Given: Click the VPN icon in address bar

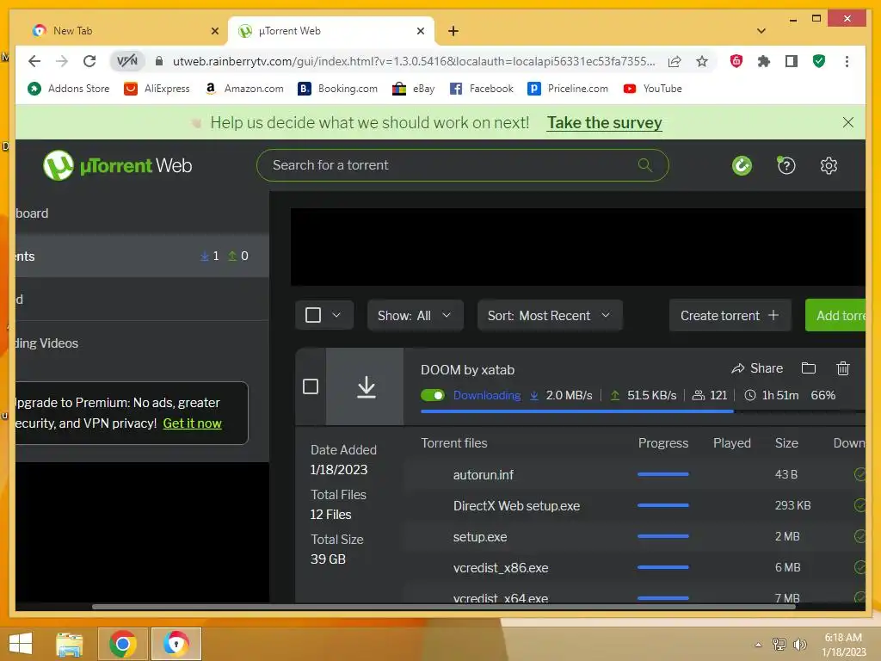Looking at the screenshot, I should click(x=127, y=61).
